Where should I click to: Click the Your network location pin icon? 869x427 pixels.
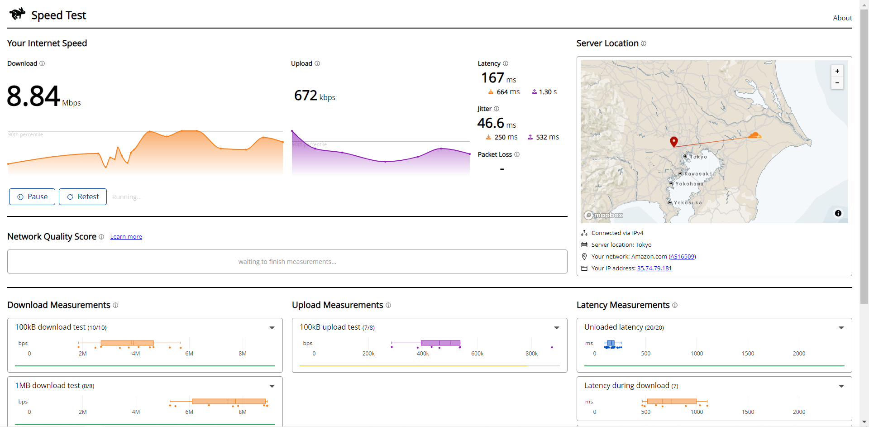pos(584,257)
